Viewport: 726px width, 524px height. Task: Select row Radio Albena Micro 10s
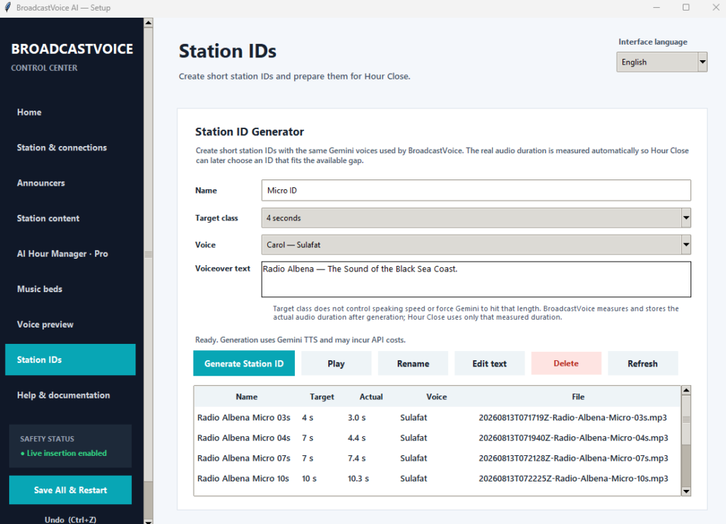pos(437,479)
